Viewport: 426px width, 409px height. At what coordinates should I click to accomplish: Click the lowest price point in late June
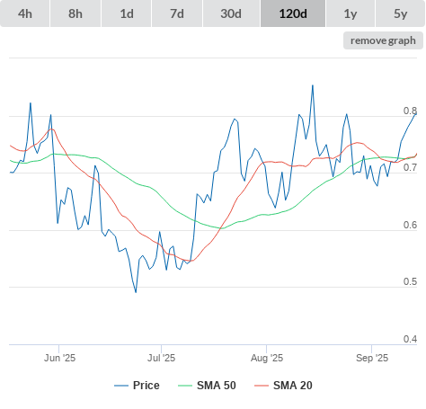click(x=136, y=292)
